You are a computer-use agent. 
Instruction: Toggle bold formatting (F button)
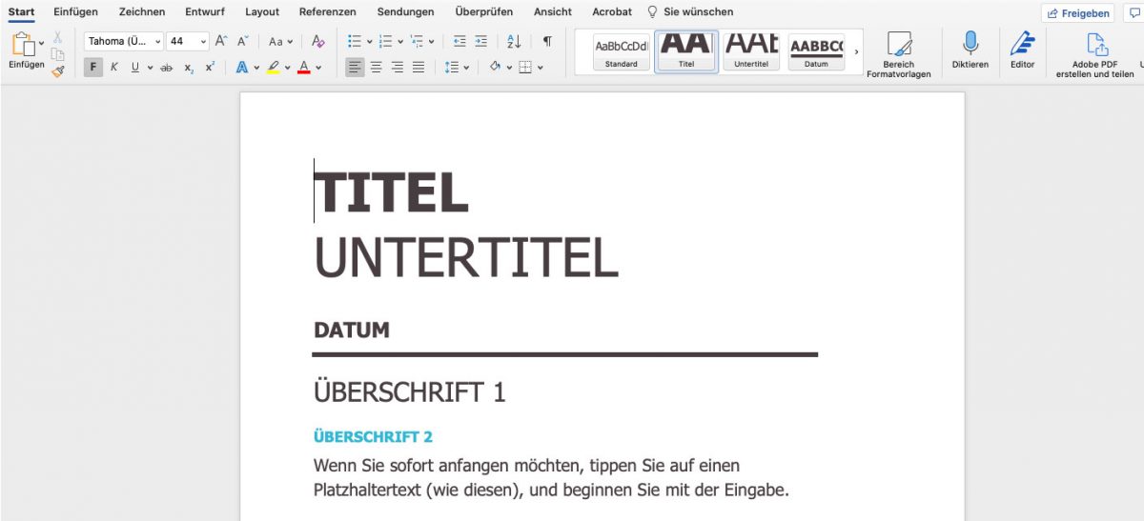click(x=92, y=67)
